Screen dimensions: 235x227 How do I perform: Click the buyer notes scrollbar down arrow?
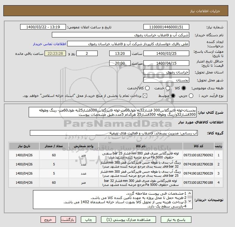click(x=190, y=201)
